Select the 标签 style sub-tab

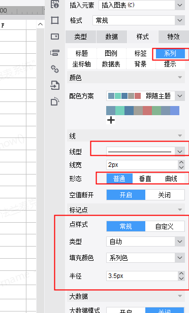point(141,53)
